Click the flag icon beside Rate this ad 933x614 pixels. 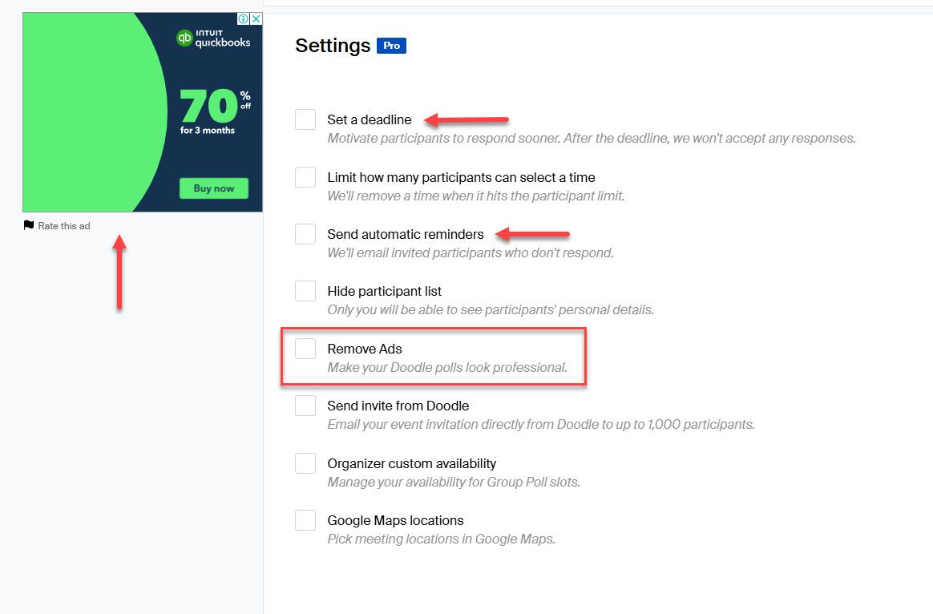(29, 225)
